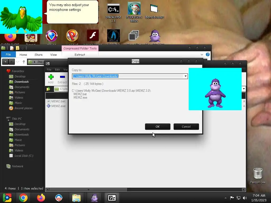The image size is (271, 203).
Task: Open Music under This PC
Action: coord(16,140)
